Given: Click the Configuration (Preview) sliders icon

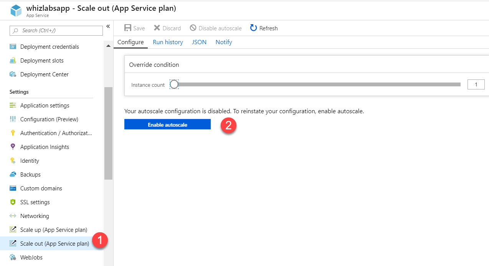Looking at the screenshot, I should pyautogui.click(x=13, y=119).
